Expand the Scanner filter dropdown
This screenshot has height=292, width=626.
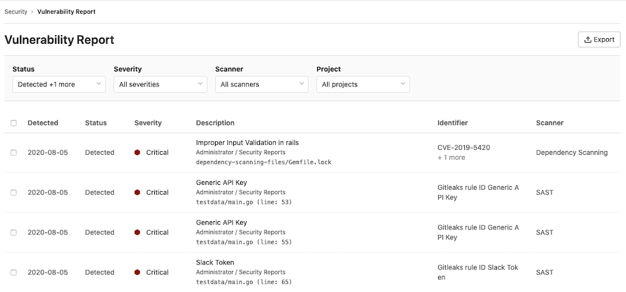click(x=261, y=84)
